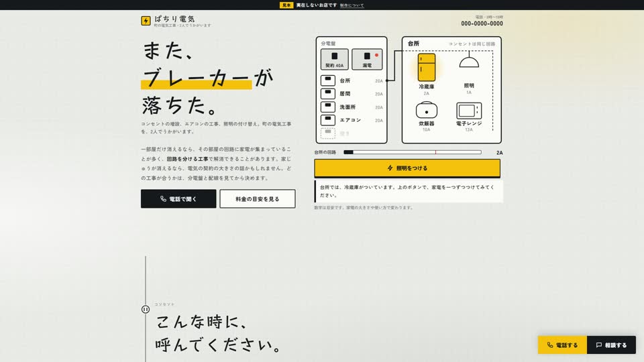Click the 2A meter reading
This screenshot has width=644, height=362.
pos(499,153)
